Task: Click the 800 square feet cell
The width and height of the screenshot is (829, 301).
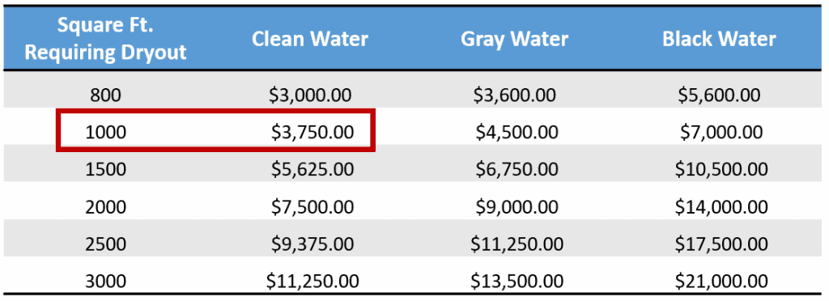Action: click(x=105, y=95)
